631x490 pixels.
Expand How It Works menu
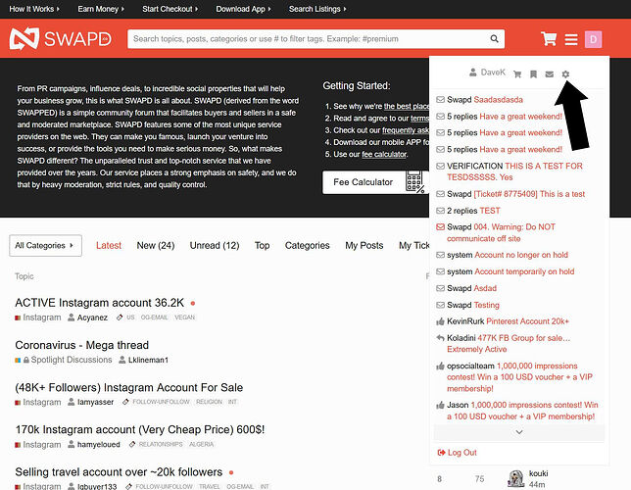pyautogui.click(x=34, y=9)
